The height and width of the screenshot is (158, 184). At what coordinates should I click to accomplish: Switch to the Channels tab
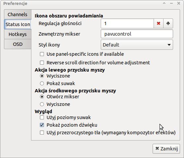[x=18, y=15]
